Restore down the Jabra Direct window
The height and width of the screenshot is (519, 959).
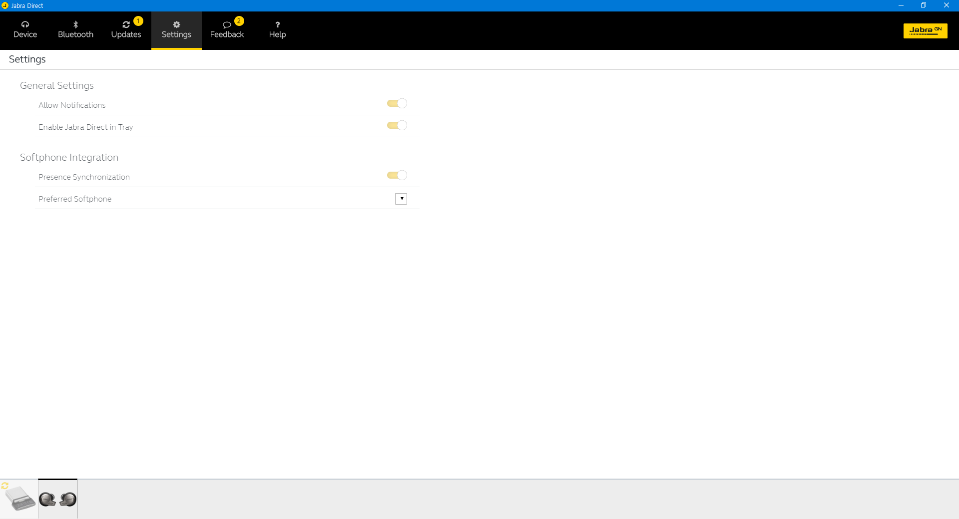click(924, 5)
